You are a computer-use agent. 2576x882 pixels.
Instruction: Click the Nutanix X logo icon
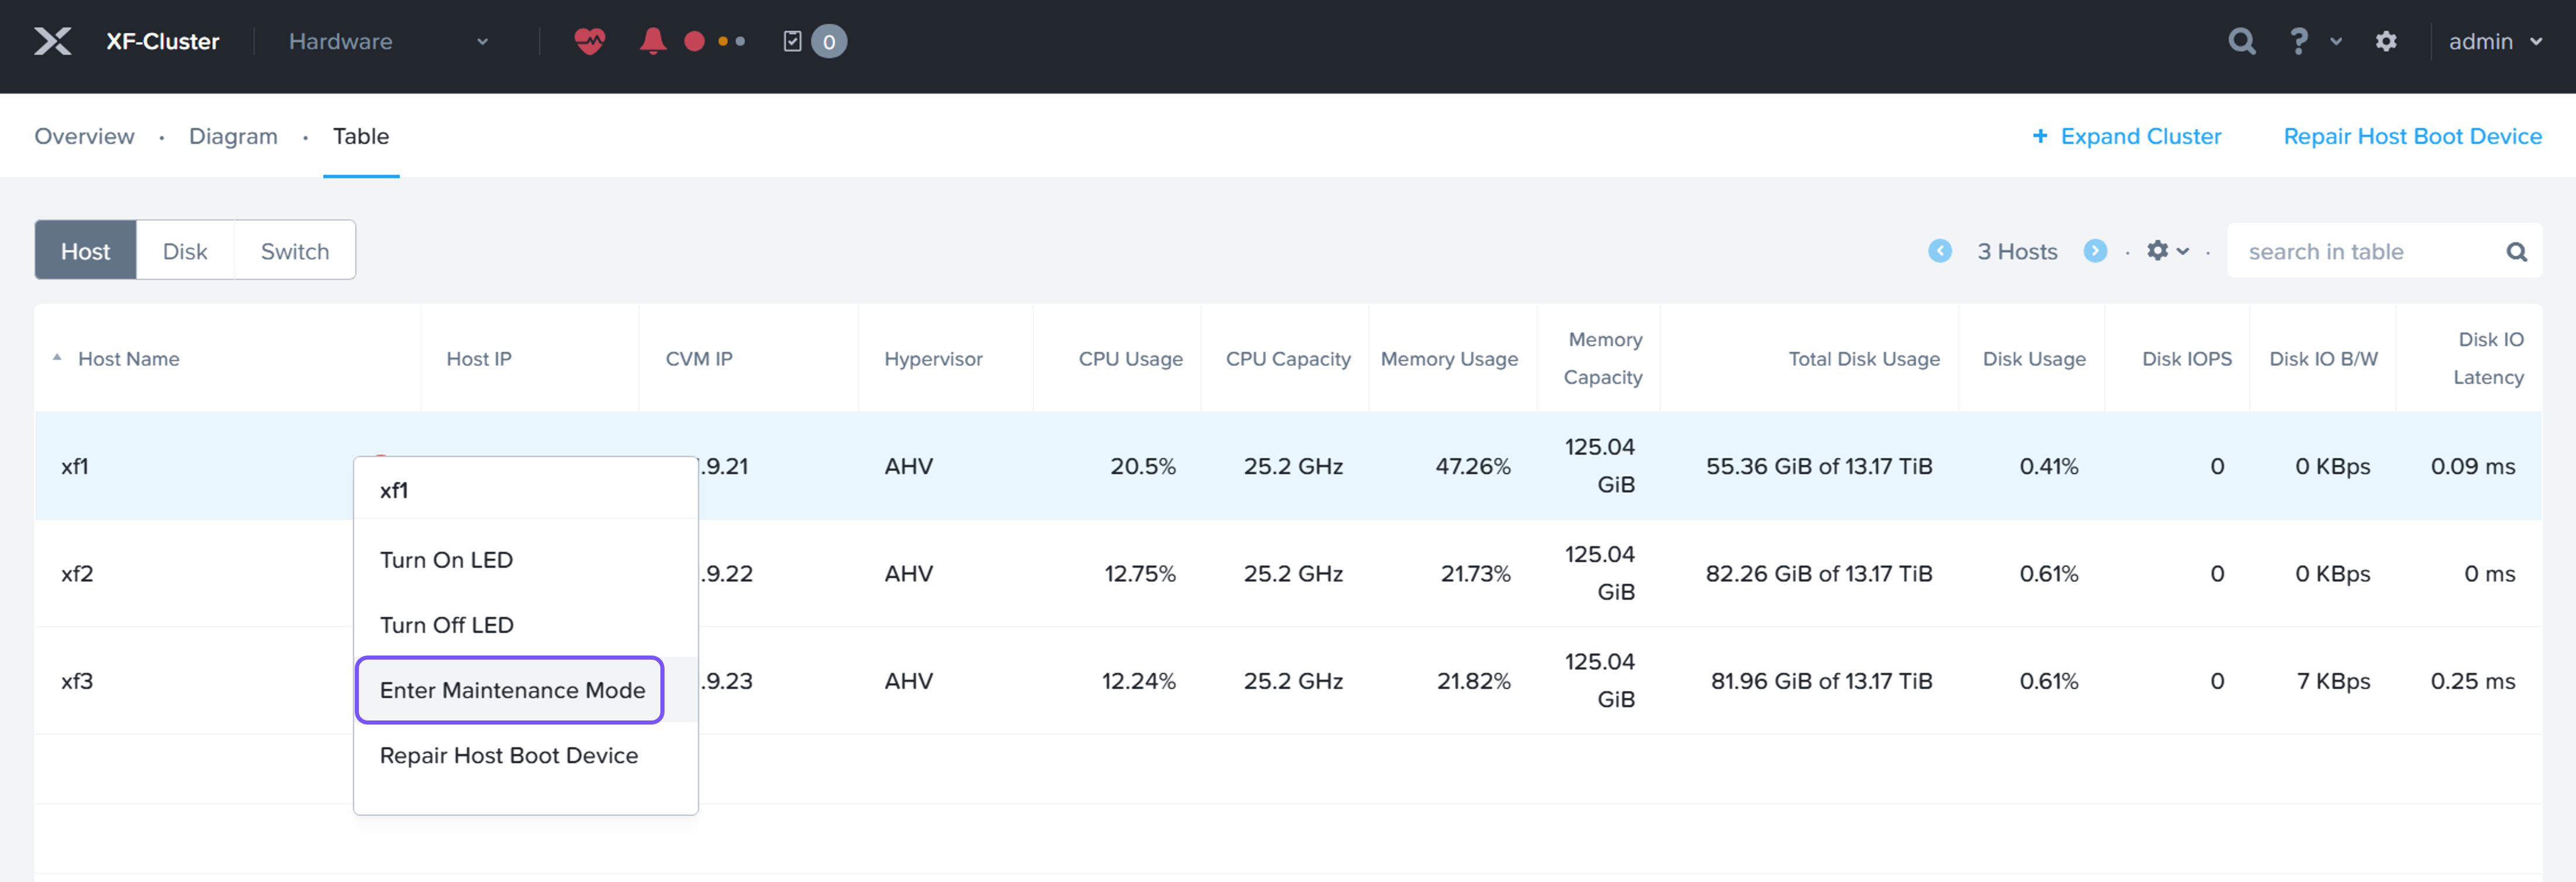52,41
